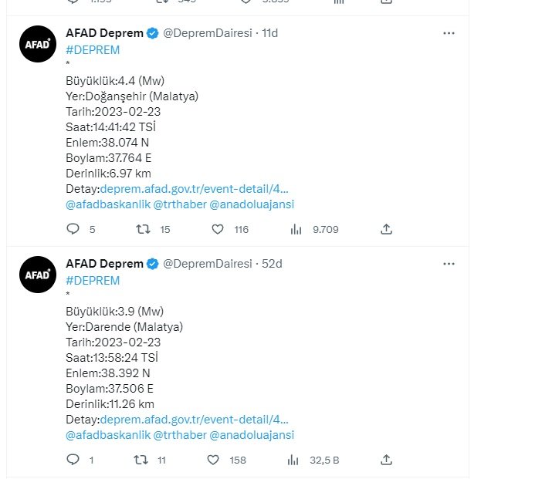Open the #DEPREM hashtag in Doğanşehir tweet
Viewport: 542px width, 479px height.
pyautogui.click(x=93, y=50)
